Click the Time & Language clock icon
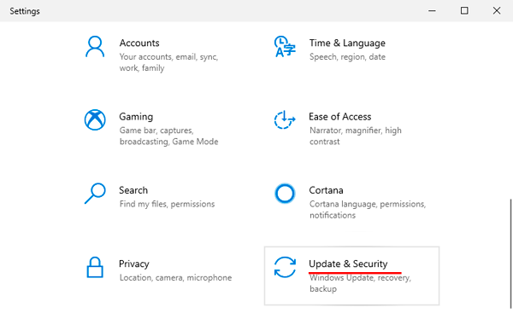 pos(285,47)
